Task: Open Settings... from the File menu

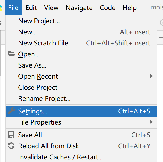Action: click(x=81, y=111)
